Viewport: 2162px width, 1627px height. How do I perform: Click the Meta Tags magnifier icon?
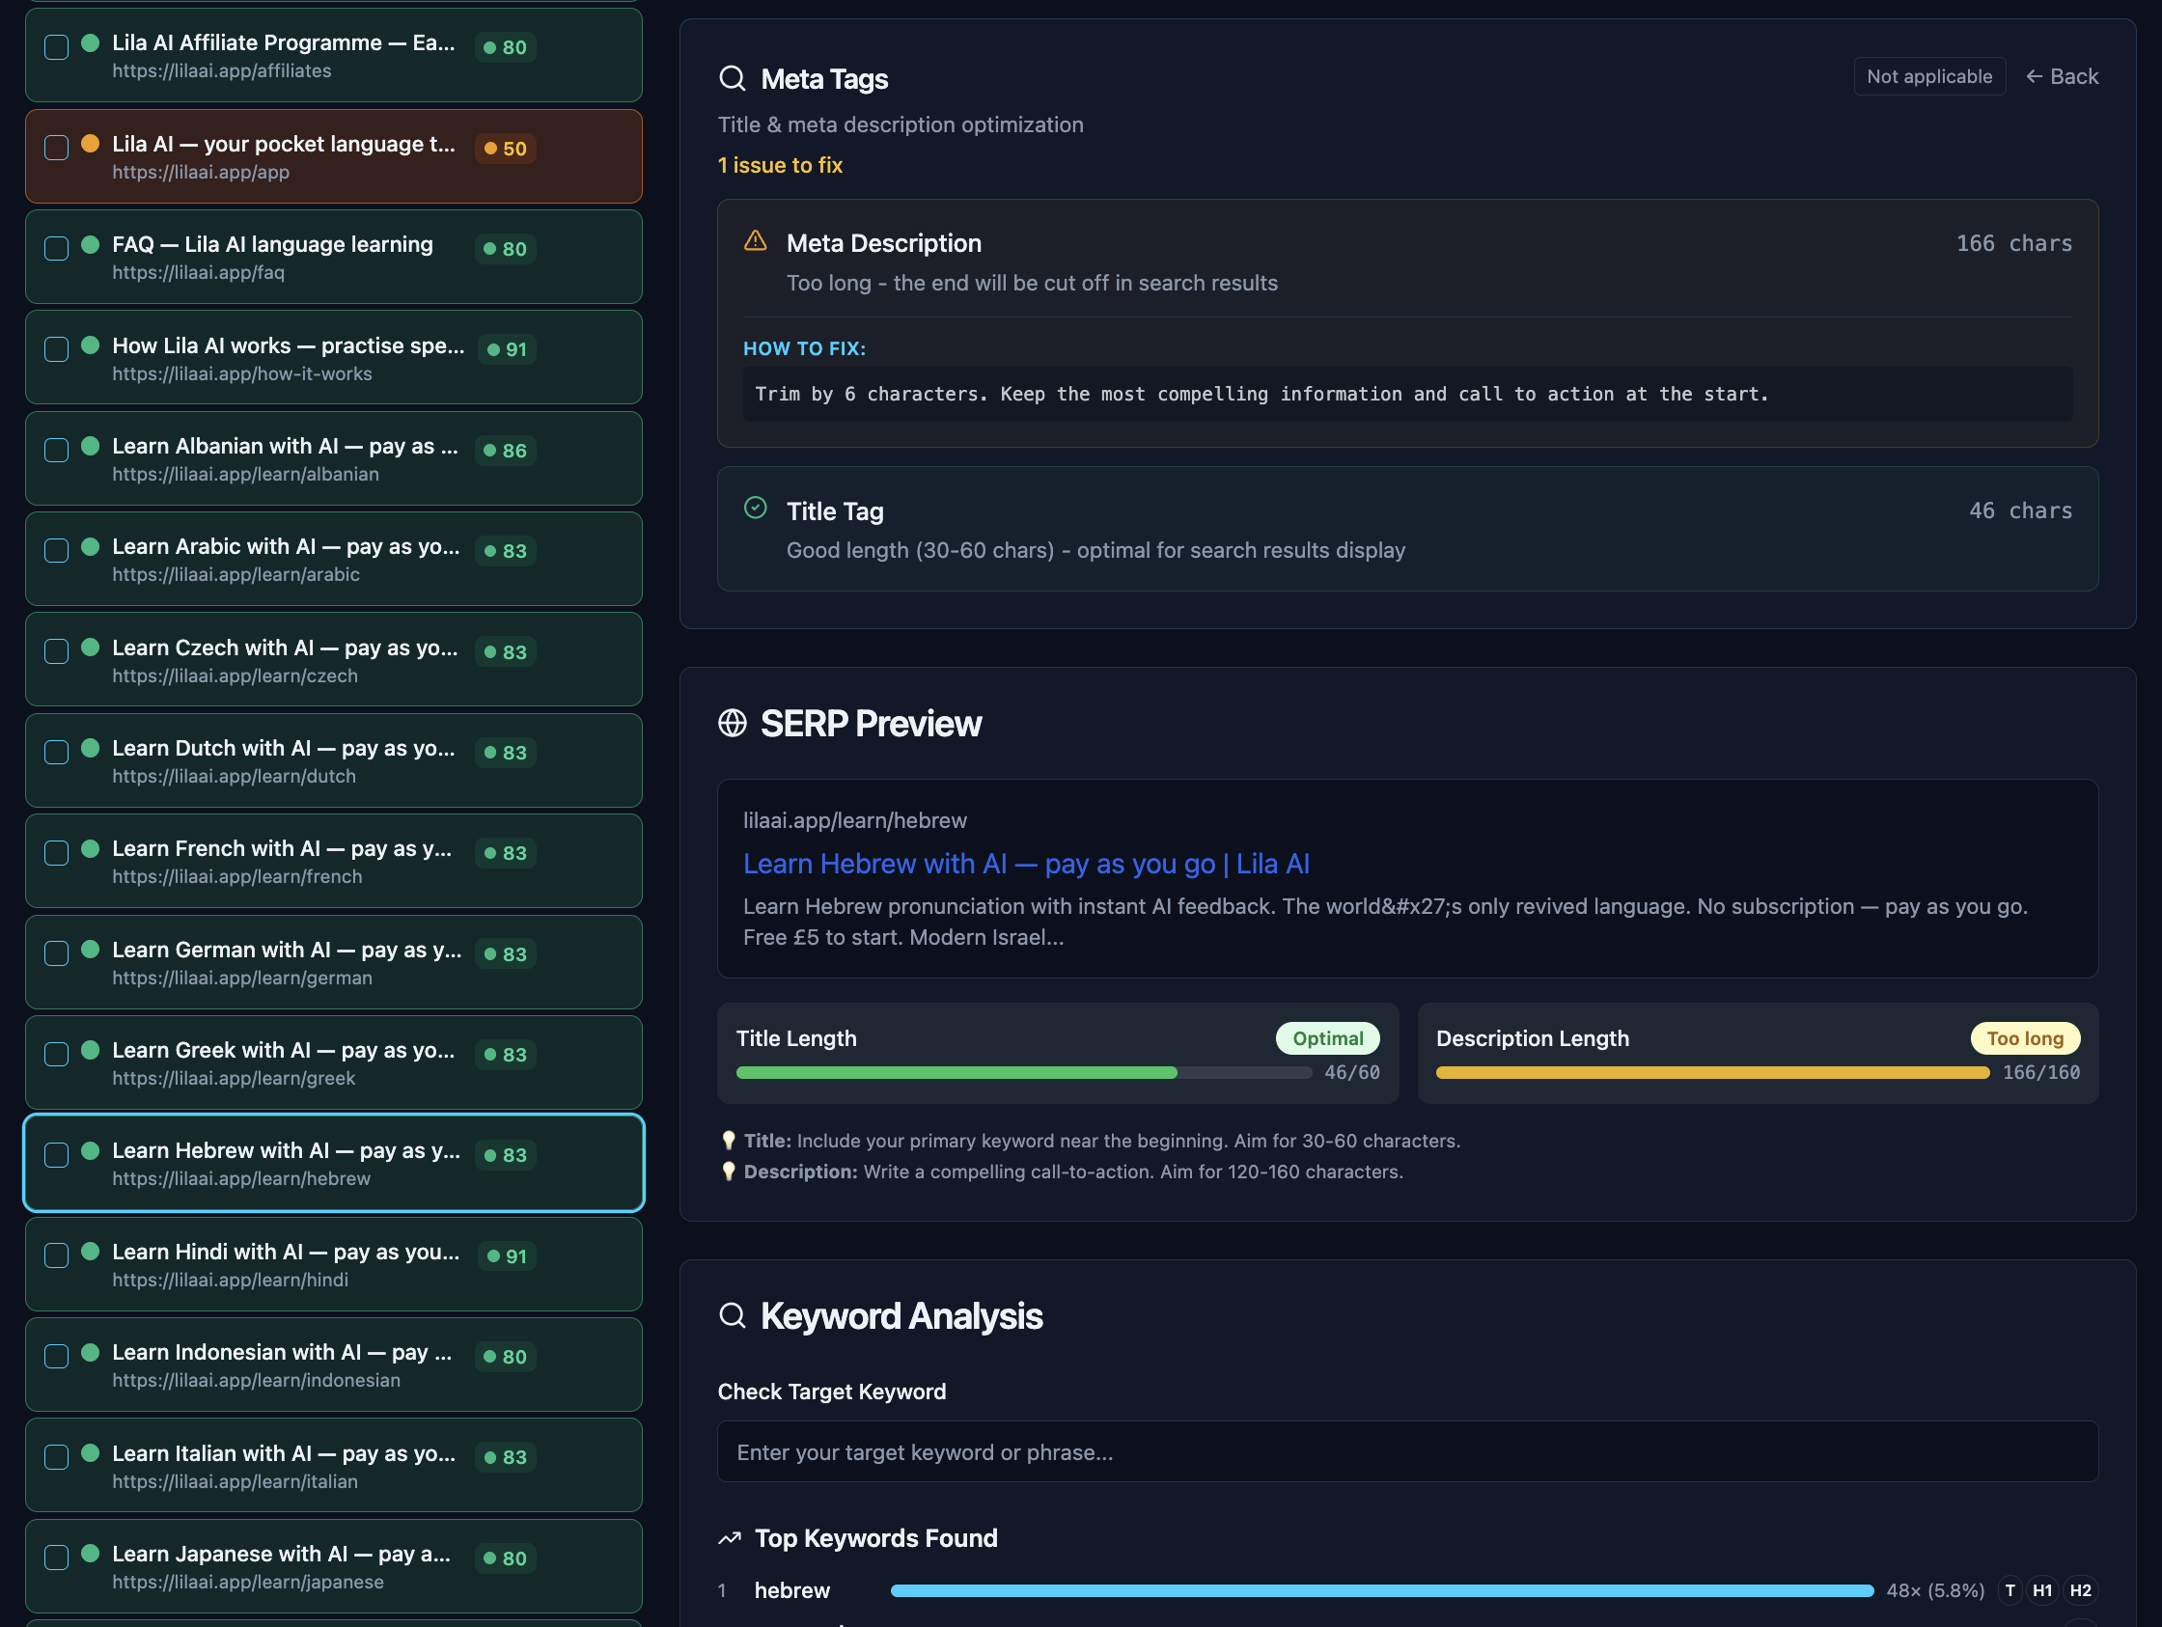732,78
